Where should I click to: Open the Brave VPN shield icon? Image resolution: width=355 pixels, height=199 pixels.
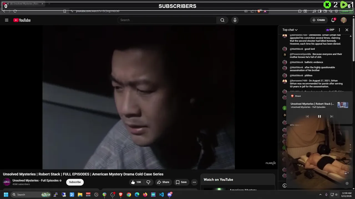coord(336,11)
